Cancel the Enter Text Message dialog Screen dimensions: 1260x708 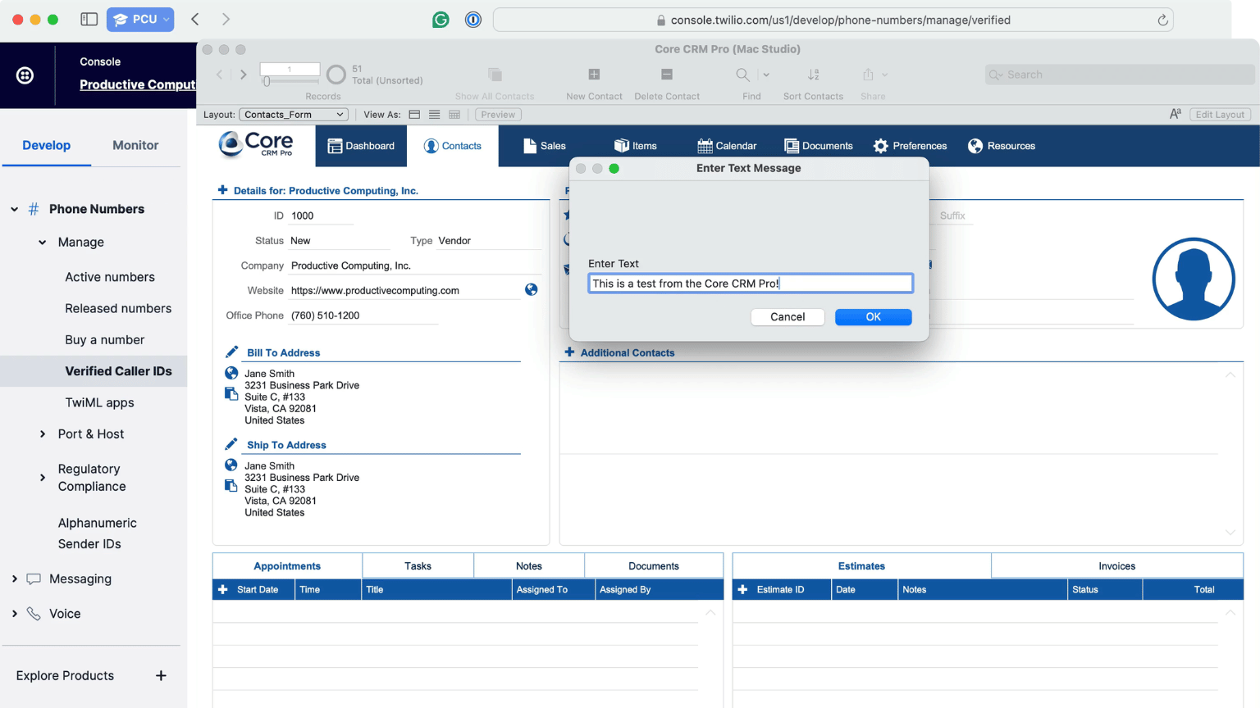787,317
